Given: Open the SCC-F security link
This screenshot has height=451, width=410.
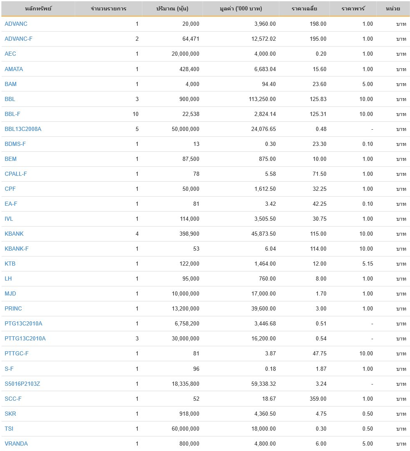Looking at the screenshot, I should tap(13, 399).
